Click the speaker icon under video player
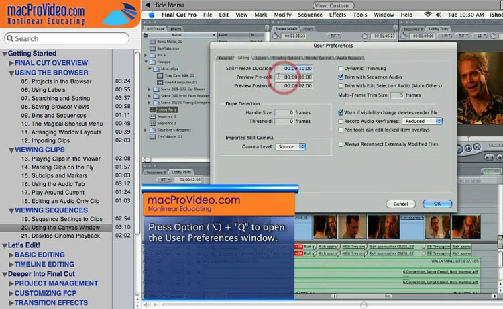503x309 pixels. (147, 304)
